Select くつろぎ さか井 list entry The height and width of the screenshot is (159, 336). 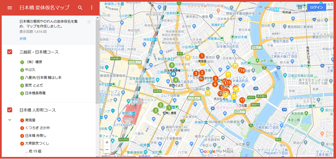38,128
